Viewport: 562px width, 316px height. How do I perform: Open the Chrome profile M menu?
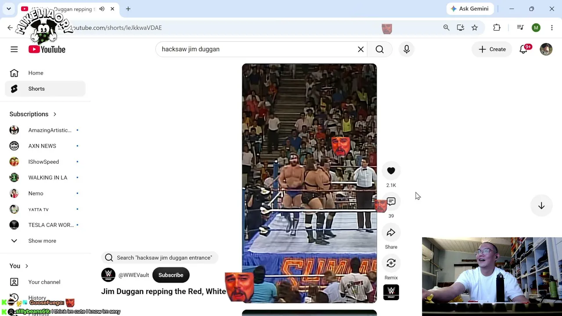pos(536,28)
